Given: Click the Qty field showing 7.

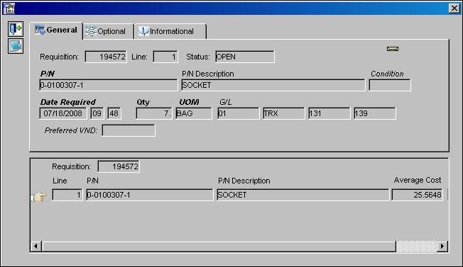Looking at the screenshot, I should pyautogui.click(x=154, y=113).
